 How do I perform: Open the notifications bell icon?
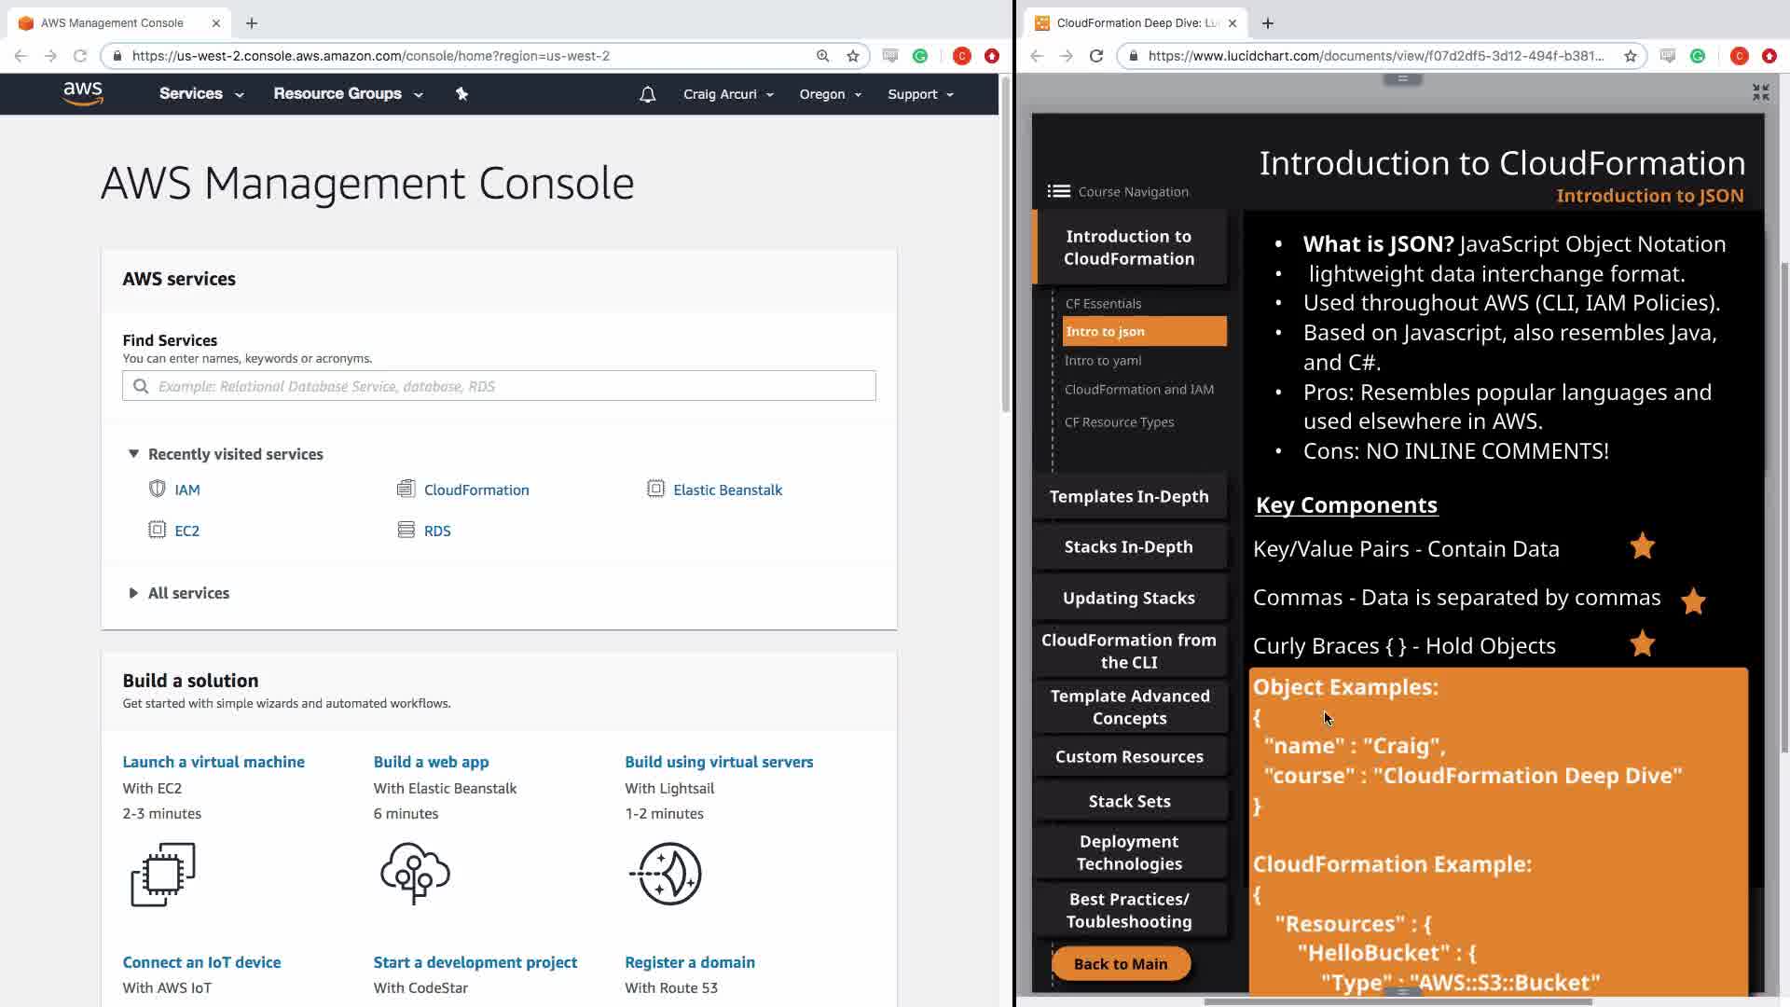click(647, 94)
